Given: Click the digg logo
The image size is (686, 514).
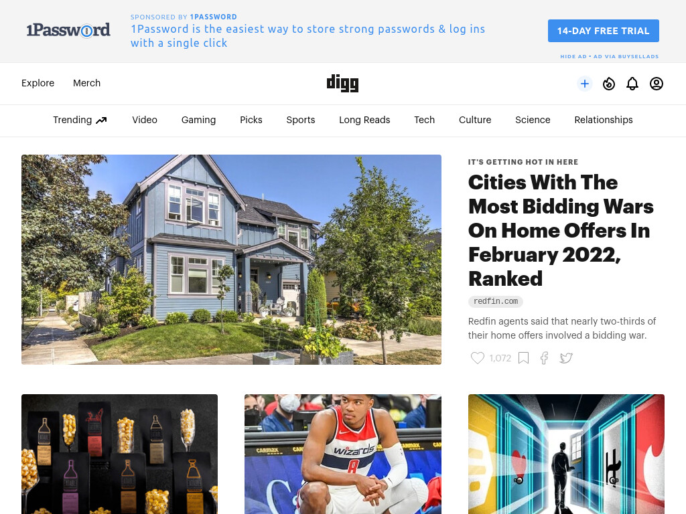Looking at the screenshot, I should (x=342, y=83).
